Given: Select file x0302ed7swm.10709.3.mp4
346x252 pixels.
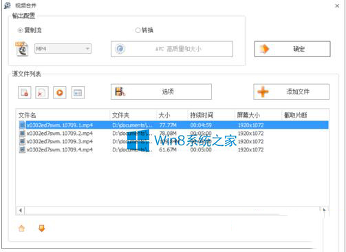Looking at the screenshot, I should click(60, 141).
